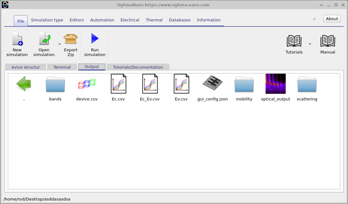This screenshot has height=204, width=348.
Task: Switch to the Tutorials/Documentation tab
Action: (x=138, y=67)
